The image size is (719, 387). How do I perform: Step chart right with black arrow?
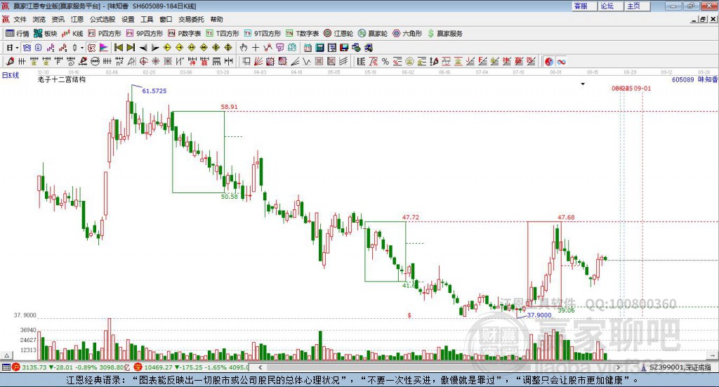(155, 48)
